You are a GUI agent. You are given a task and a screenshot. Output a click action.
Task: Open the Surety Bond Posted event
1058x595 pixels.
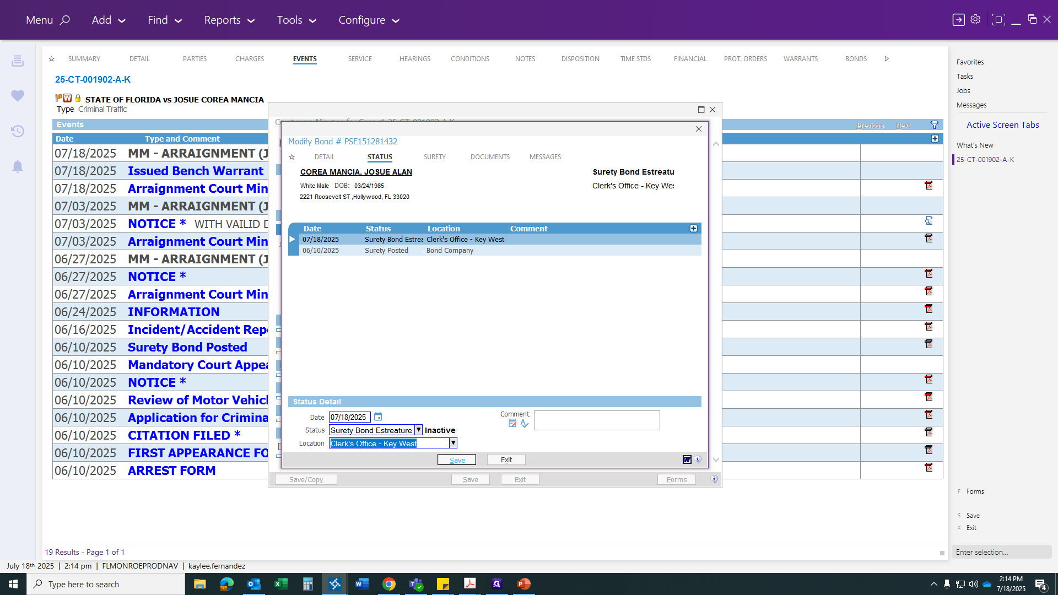(187, 347)
